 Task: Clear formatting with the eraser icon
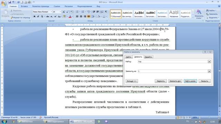(x=71, y=12)
